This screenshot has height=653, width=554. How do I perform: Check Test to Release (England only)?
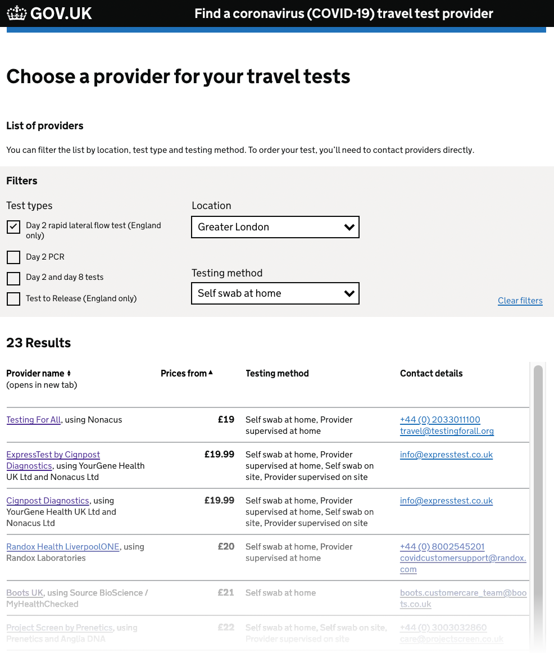tap(13, 299)
